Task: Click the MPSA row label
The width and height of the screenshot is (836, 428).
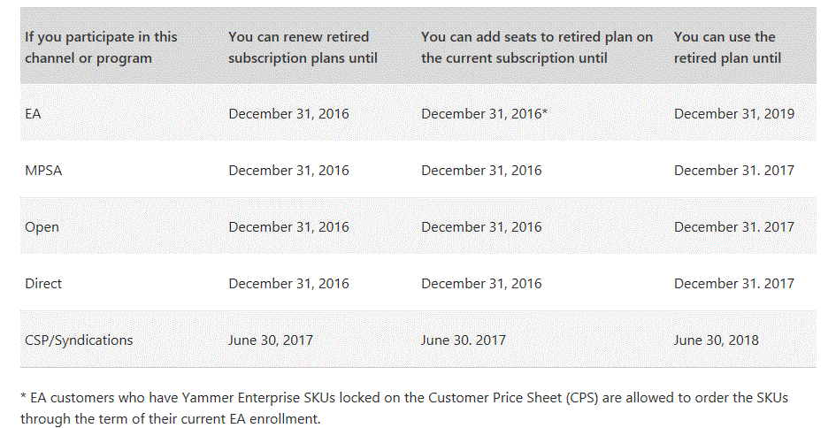Action: click(42, 170)
